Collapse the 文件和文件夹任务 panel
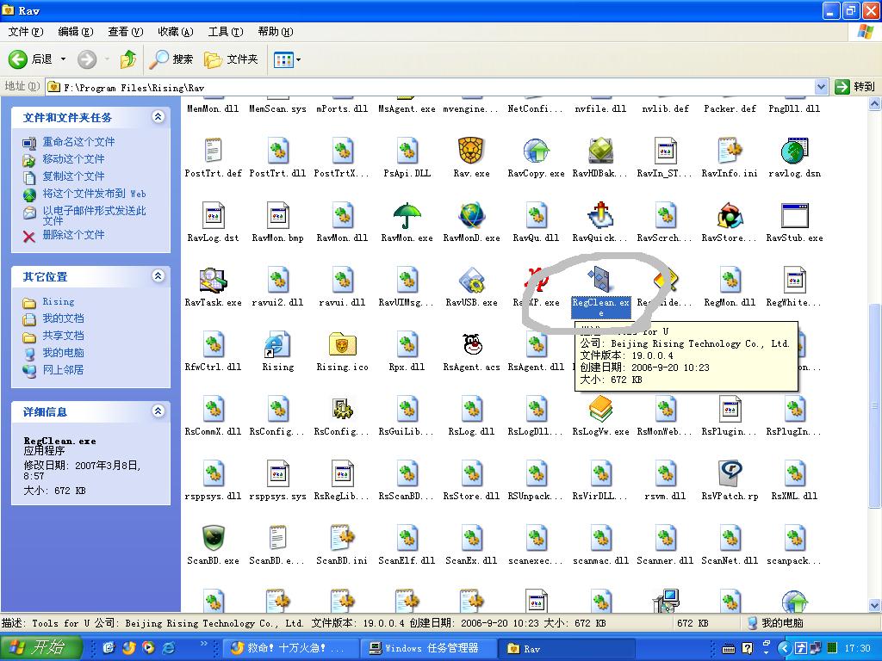 [158, 117]
